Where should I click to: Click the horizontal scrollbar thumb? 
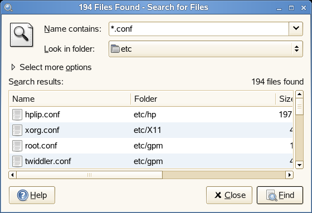(x=89, y=175)
